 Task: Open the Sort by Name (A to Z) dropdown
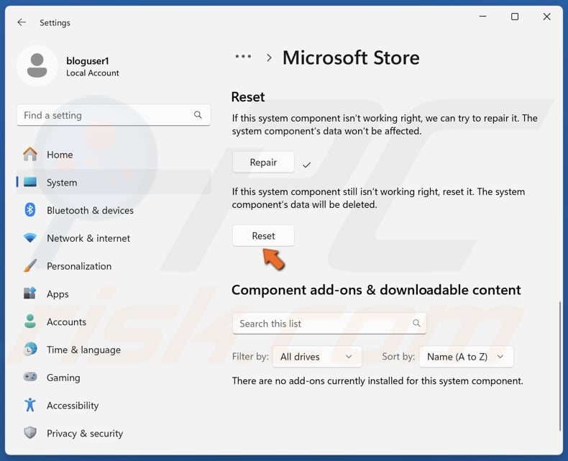pyautogui.click(x=465, y=357)
